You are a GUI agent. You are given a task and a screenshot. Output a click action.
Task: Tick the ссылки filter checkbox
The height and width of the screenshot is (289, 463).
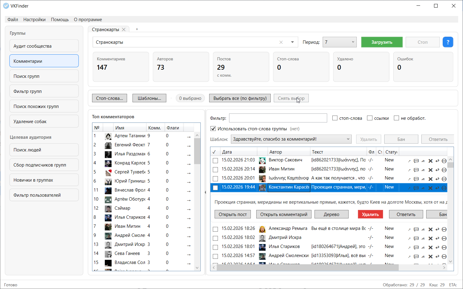pos(370,118)
